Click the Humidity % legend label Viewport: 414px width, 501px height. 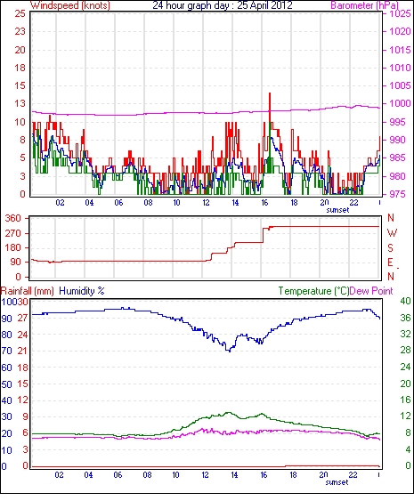pos(82,291)
